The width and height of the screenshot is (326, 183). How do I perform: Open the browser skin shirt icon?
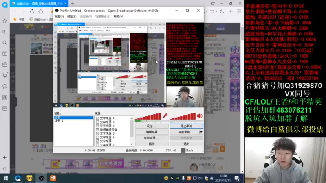pyautogui.click(x=213, y=4)
